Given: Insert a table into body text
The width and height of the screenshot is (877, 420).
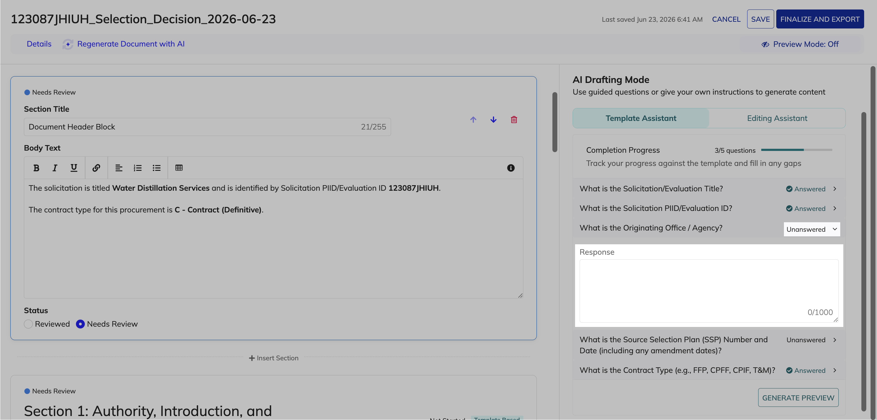Looking at the screenshot, I should 179,168.
